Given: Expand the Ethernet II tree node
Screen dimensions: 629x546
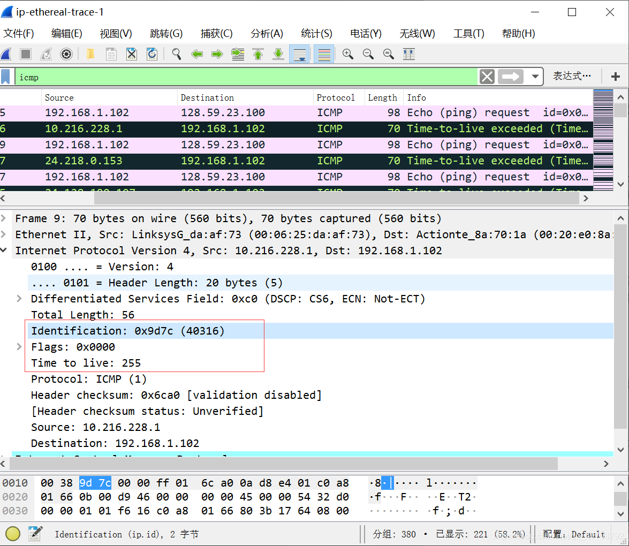Looking at the screenshot, I should (x=4, y=234).
